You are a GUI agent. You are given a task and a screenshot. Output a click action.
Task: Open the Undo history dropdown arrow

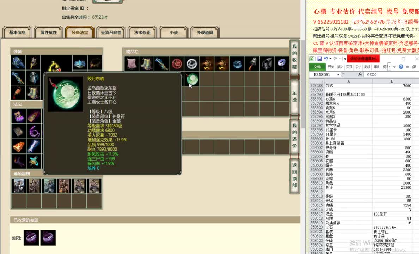click(330, 59)
